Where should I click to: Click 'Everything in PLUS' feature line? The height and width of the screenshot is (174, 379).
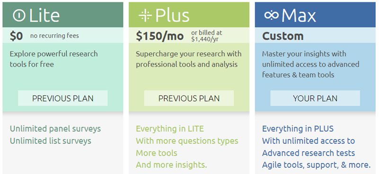298,129
